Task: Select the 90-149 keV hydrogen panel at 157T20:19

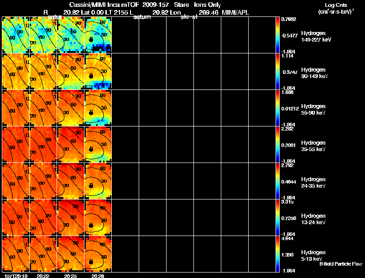Action: point(16,71)
